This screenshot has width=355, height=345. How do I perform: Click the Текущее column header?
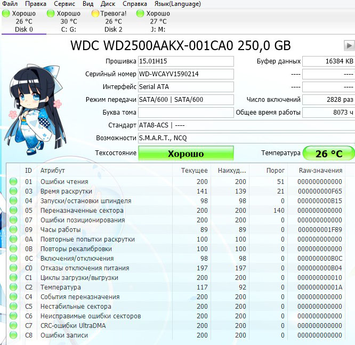(192, 170)
